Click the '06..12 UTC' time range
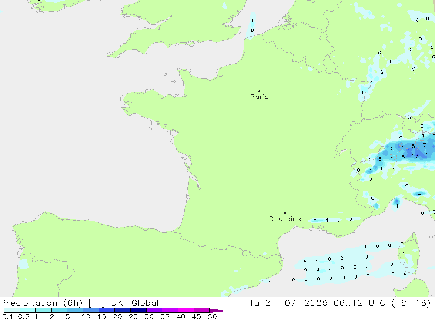This screenshot has width=435, height=319. click(x=360, y=302)
